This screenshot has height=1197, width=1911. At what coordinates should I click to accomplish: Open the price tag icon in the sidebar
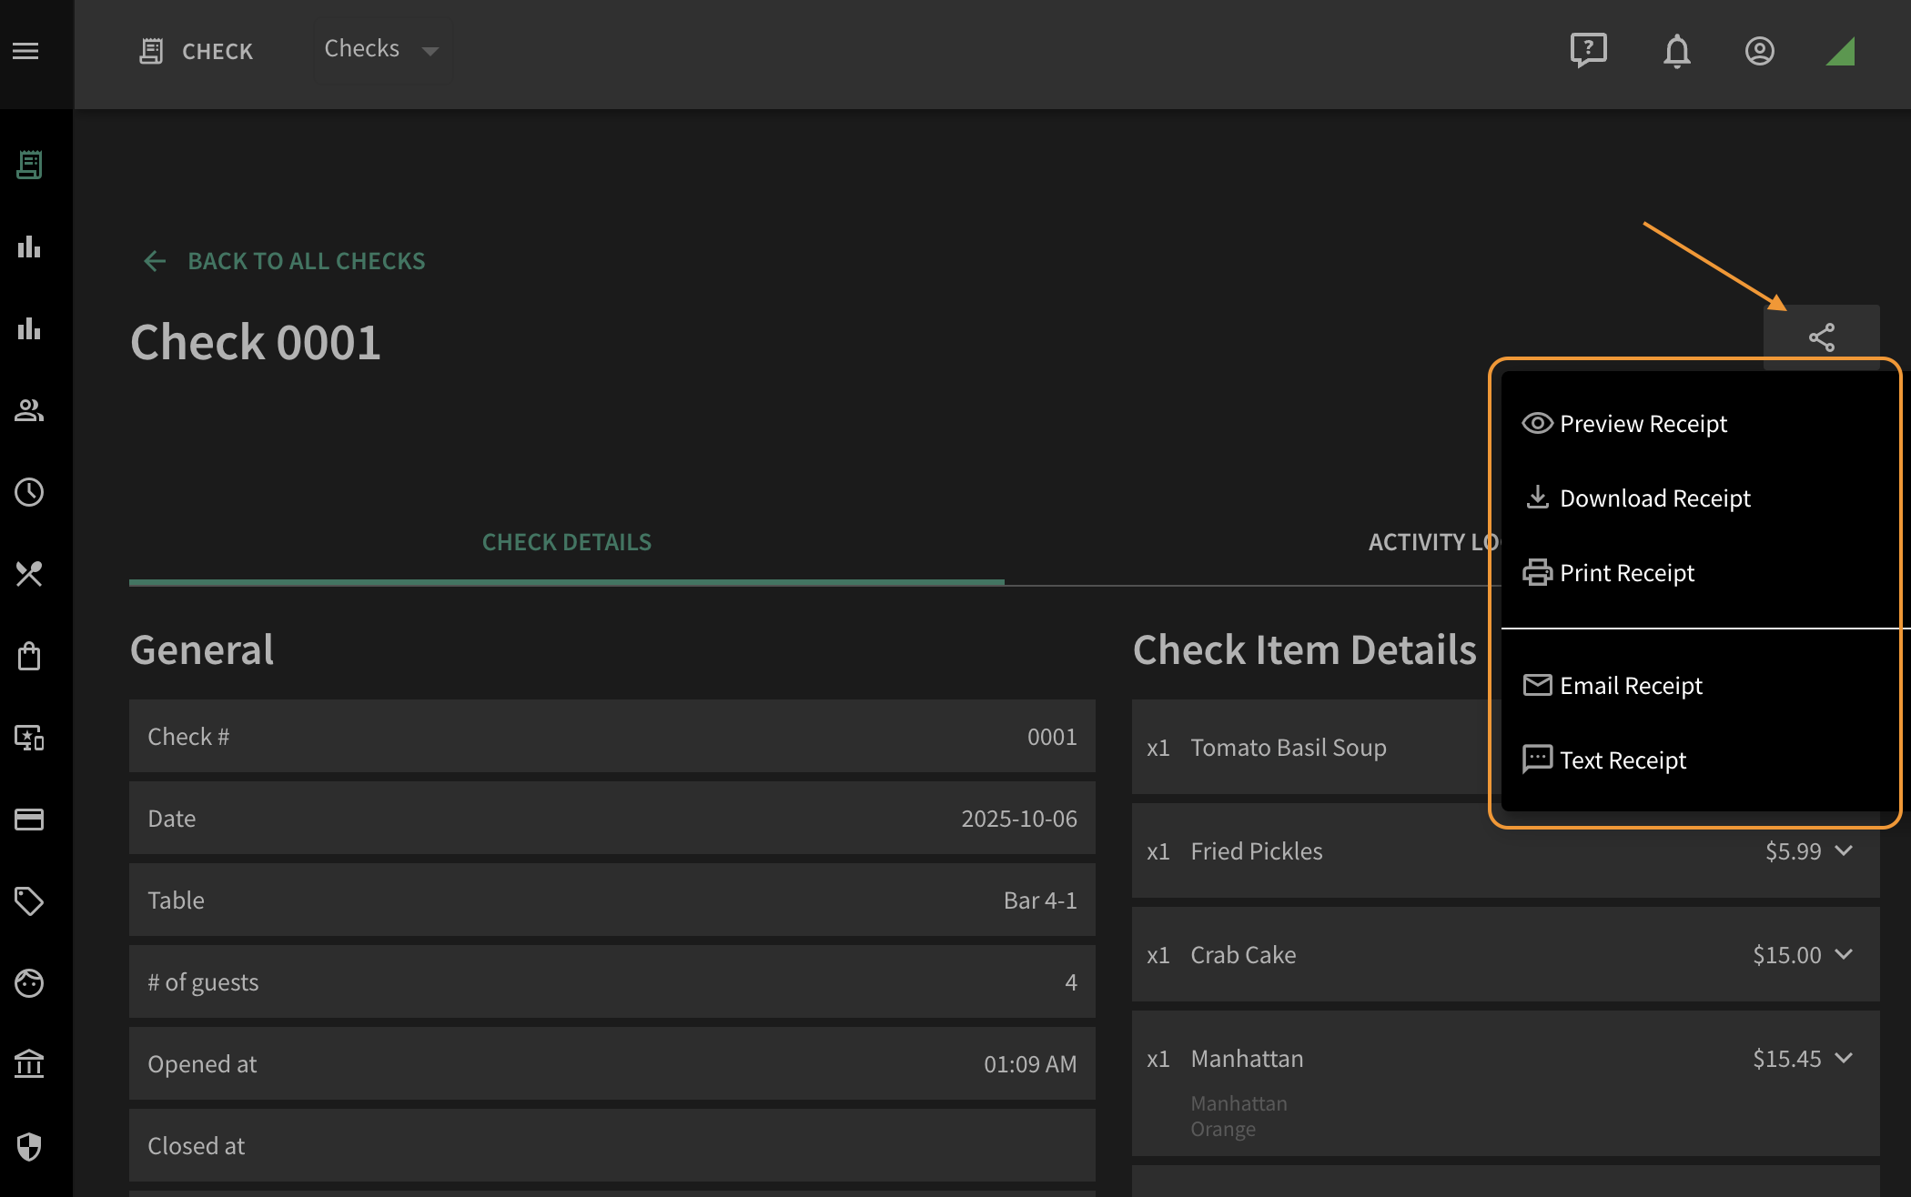coord(29,901)
